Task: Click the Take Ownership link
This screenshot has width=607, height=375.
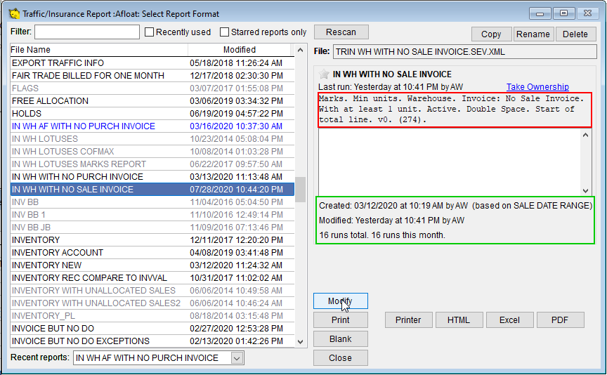Action: 537,86
